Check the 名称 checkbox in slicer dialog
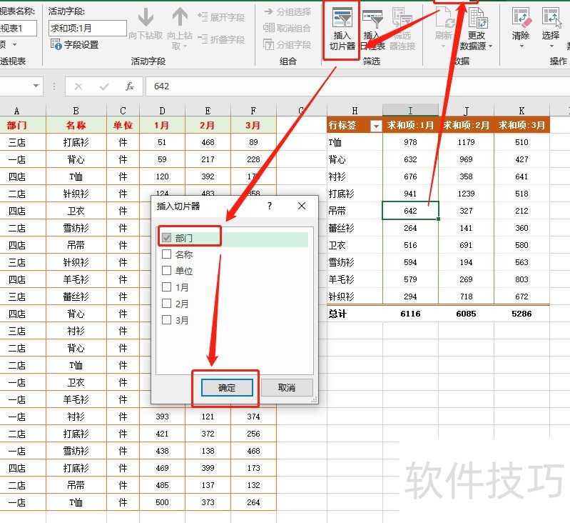The height and width of the screenshot is (523, 570). pos(166,254)
